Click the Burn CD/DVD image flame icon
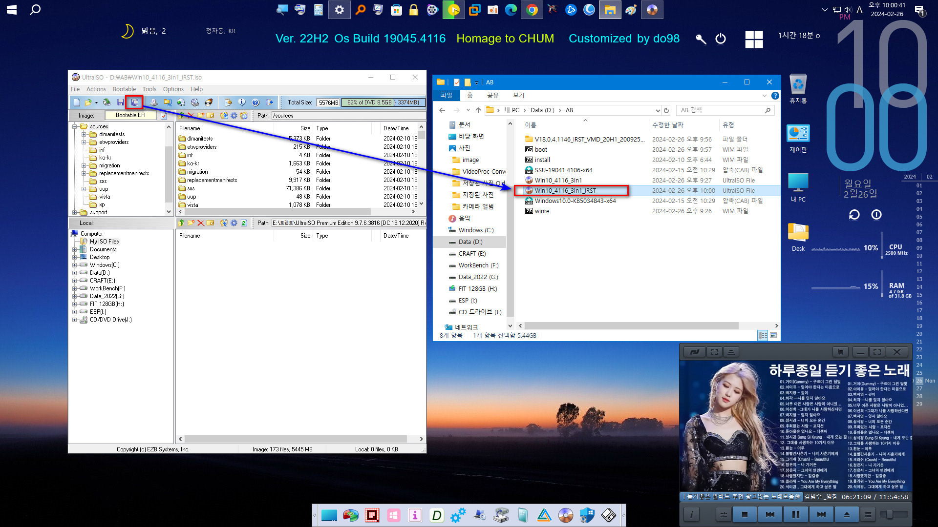Image resolution: width=938 pixels, height=527 pixels. [x=209, y=102]
